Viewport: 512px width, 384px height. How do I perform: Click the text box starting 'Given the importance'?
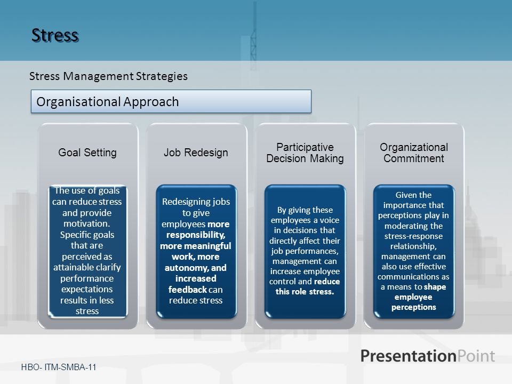(414, 251)
